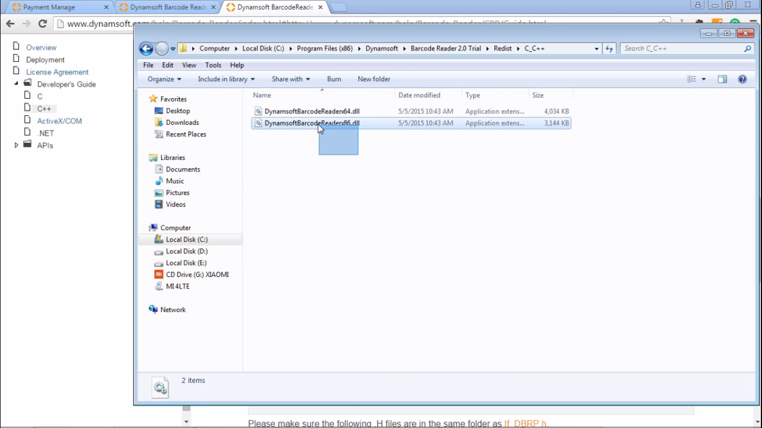The width and height of the screenshot is (762, 428).
Task: Select the DynamsoftBarcodeReaderx64.dll file
Action: (x=311, y=111)
